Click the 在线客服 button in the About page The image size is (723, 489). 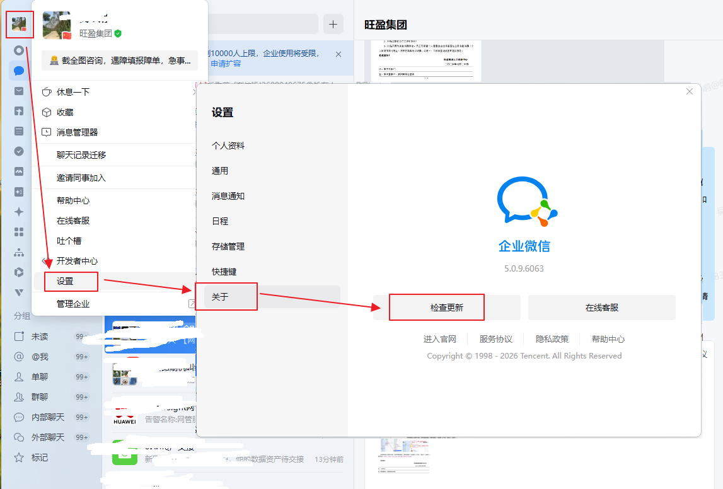[602, 308]
